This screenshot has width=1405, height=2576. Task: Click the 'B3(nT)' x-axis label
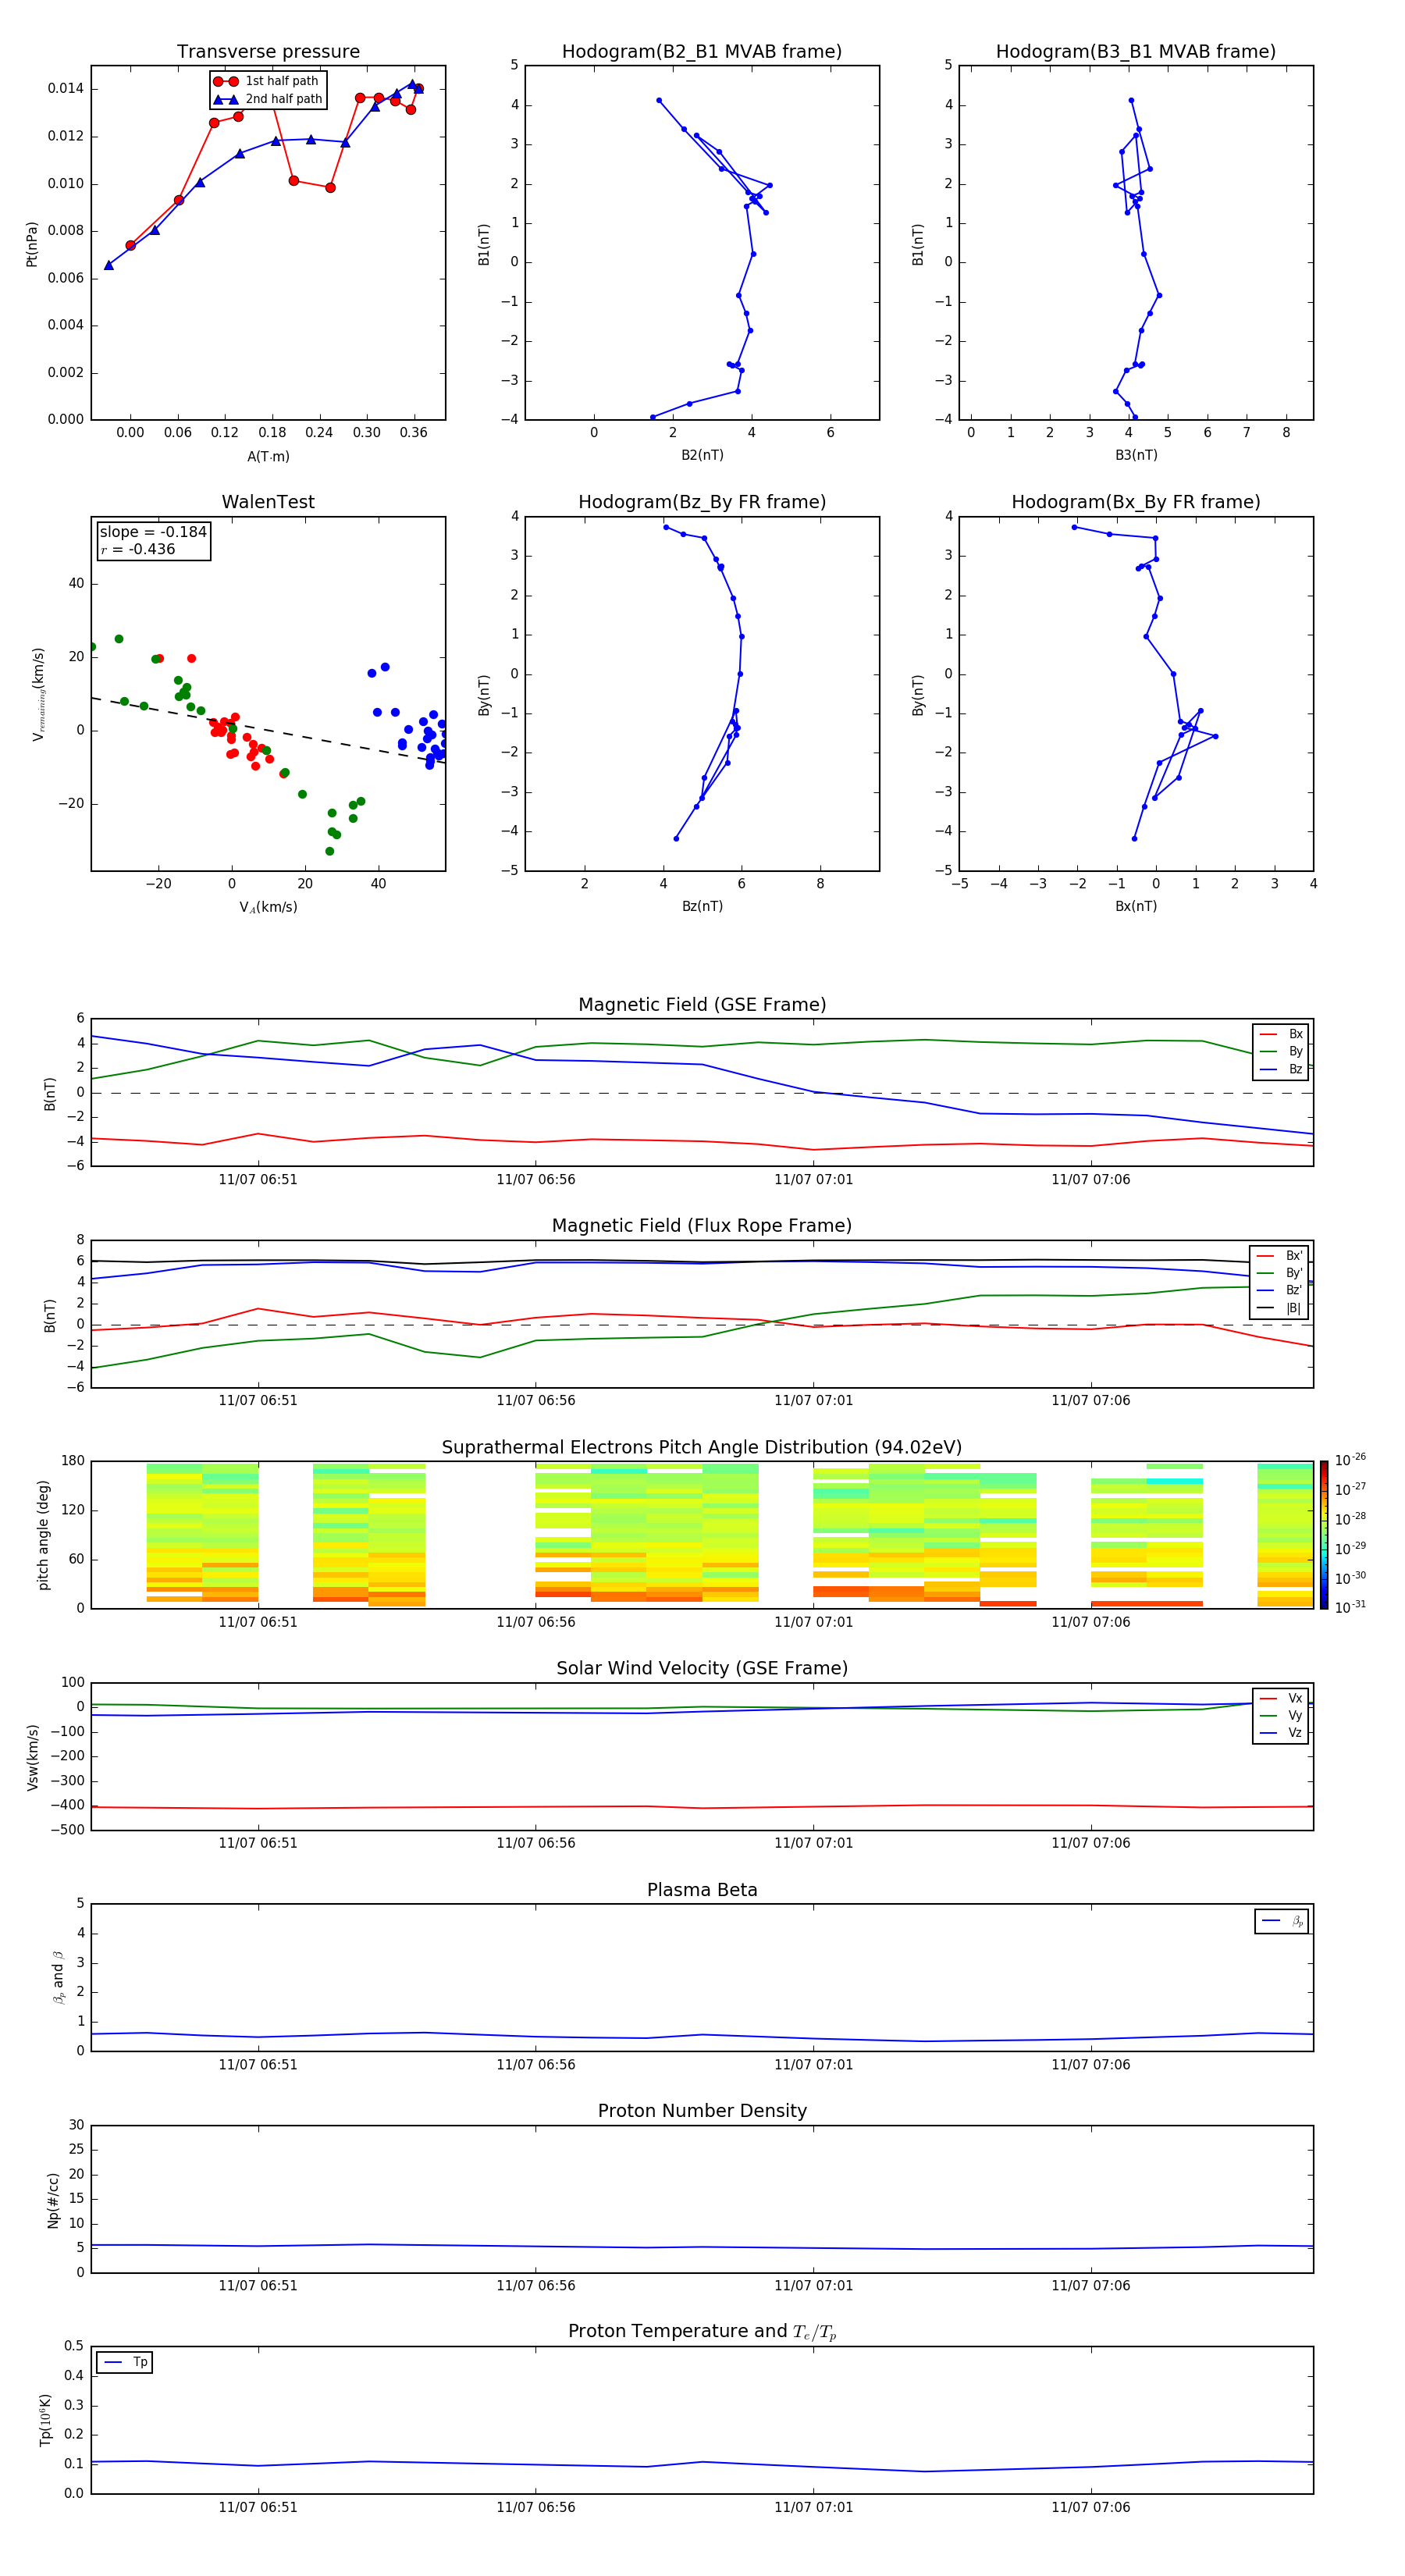coord(1136,455)
